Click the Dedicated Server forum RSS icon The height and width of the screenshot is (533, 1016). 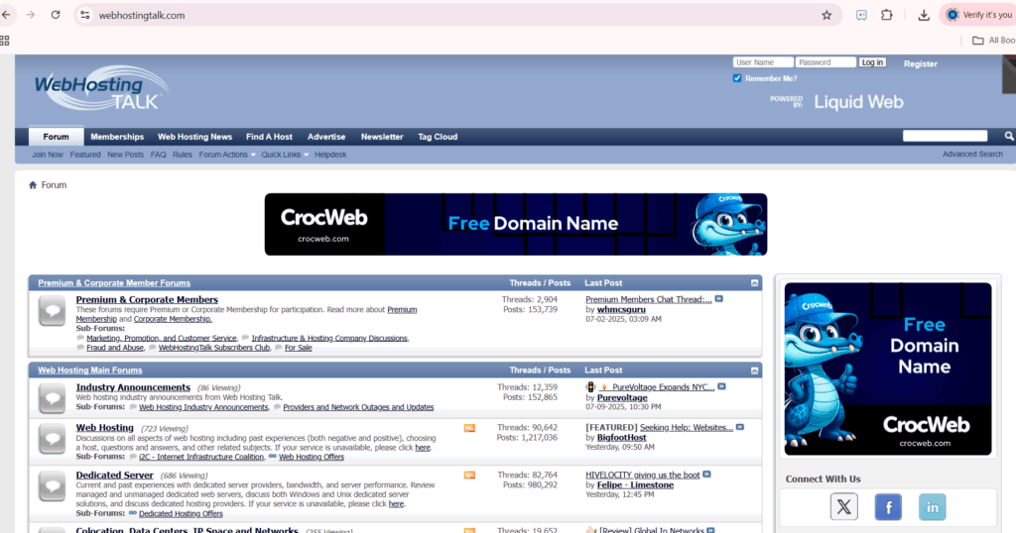[469, 476]
